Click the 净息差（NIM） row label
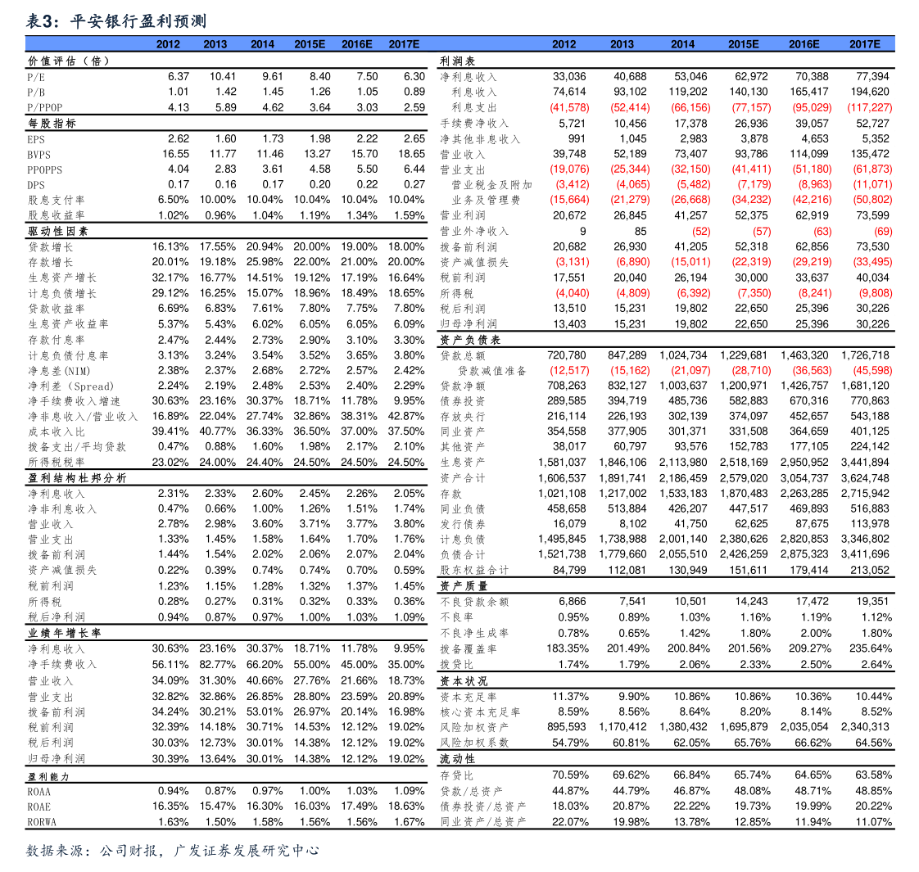 (57, 371)
